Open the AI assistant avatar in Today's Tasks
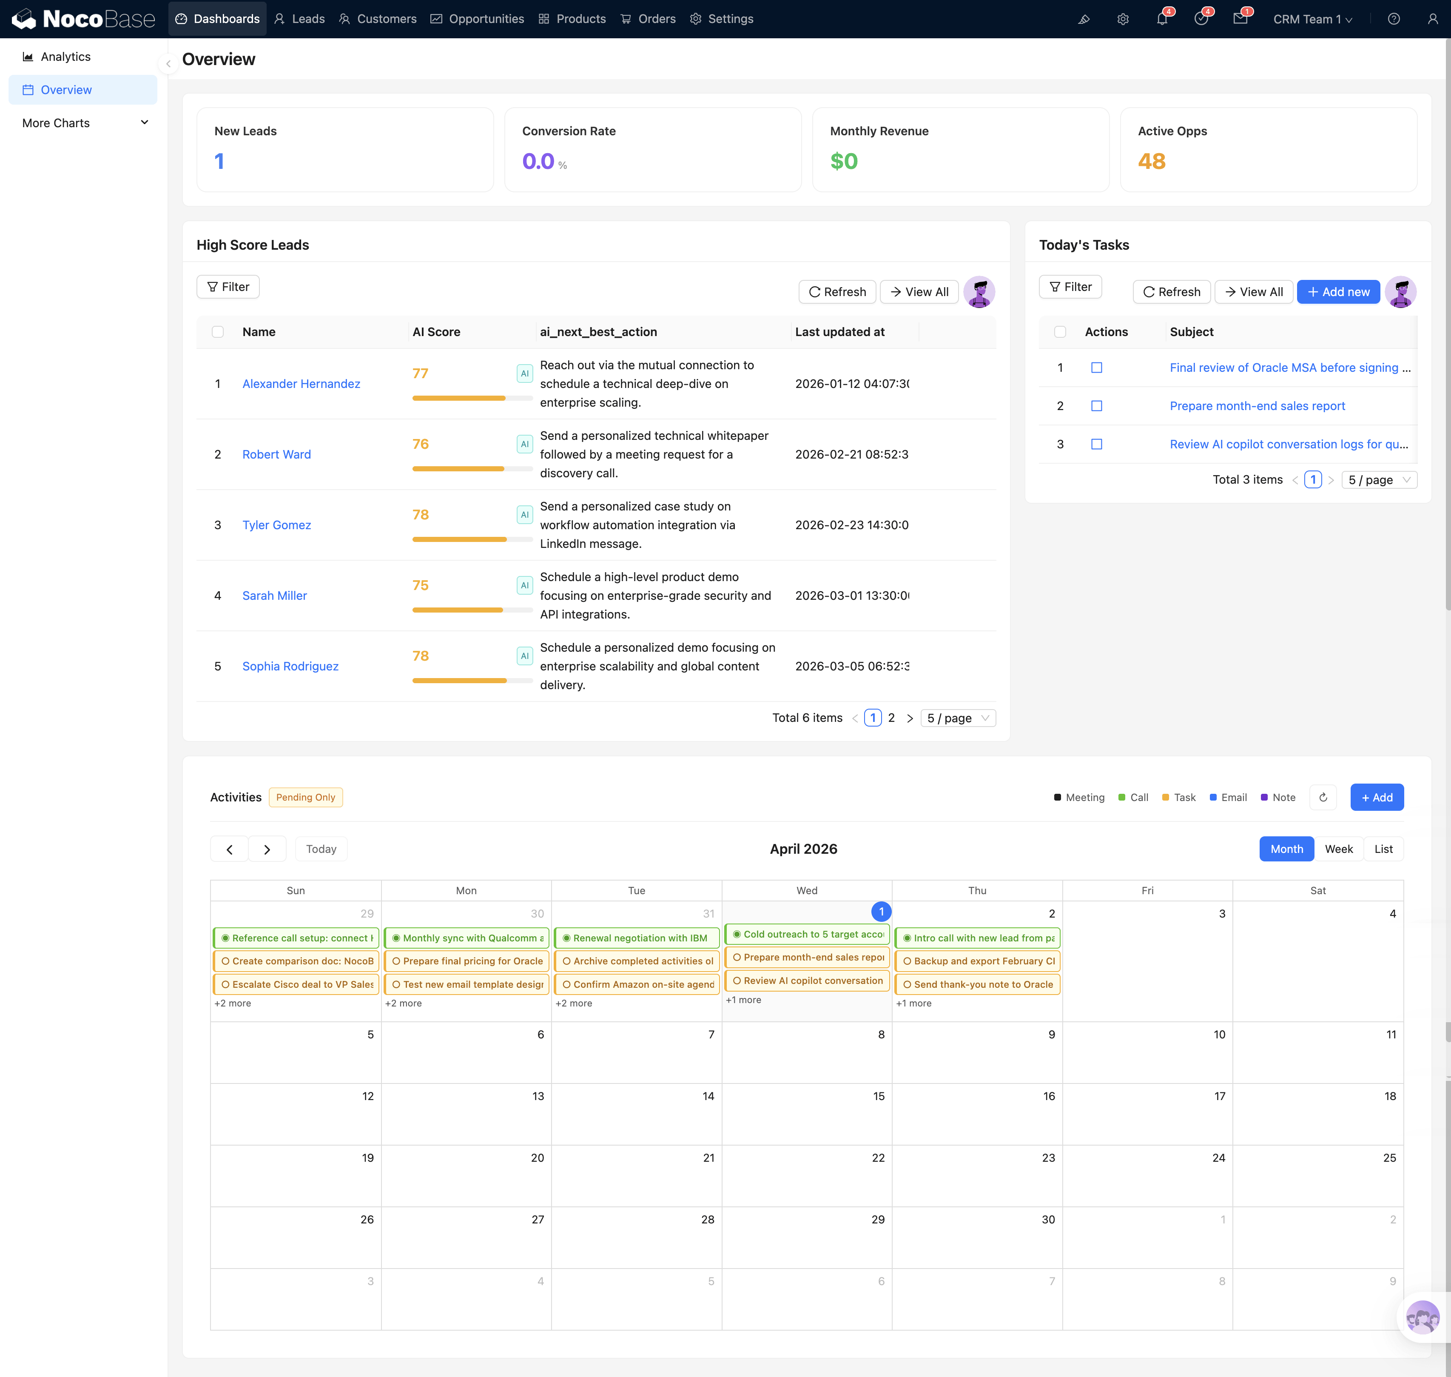 [x=1400, y=292]
